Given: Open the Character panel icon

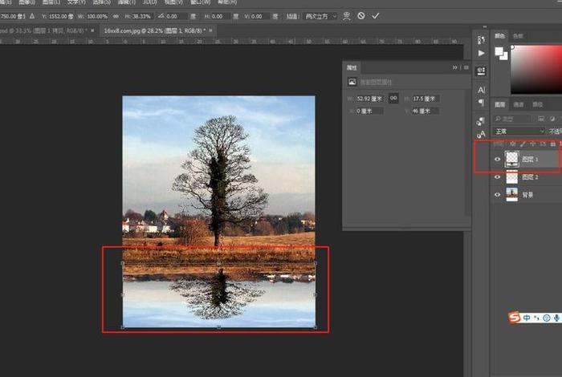Looking at the screenshot, I should click(481, 90).
